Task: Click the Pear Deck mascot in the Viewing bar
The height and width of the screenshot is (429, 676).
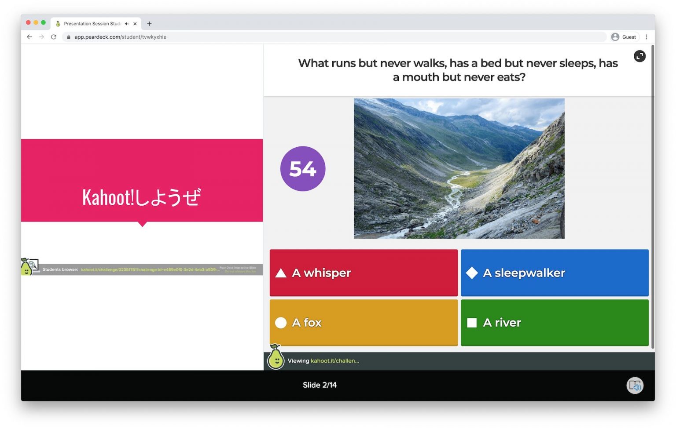Action: 276,360
